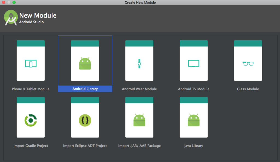The image size is (280, 162).
Task: Choose the Import .JAR/.AAR Package icon
Action: pos(139,120)
